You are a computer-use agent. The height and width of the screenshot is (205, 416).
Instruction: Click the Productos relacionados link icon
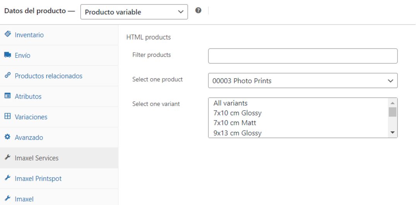pos(7,76)
